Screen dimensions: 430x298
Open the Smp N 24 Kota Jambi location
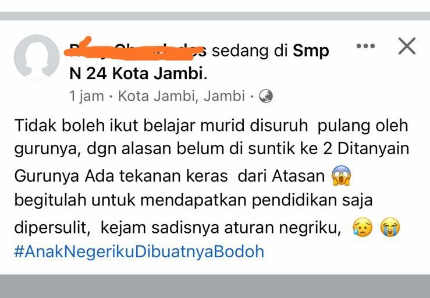[x=200, y=62]
